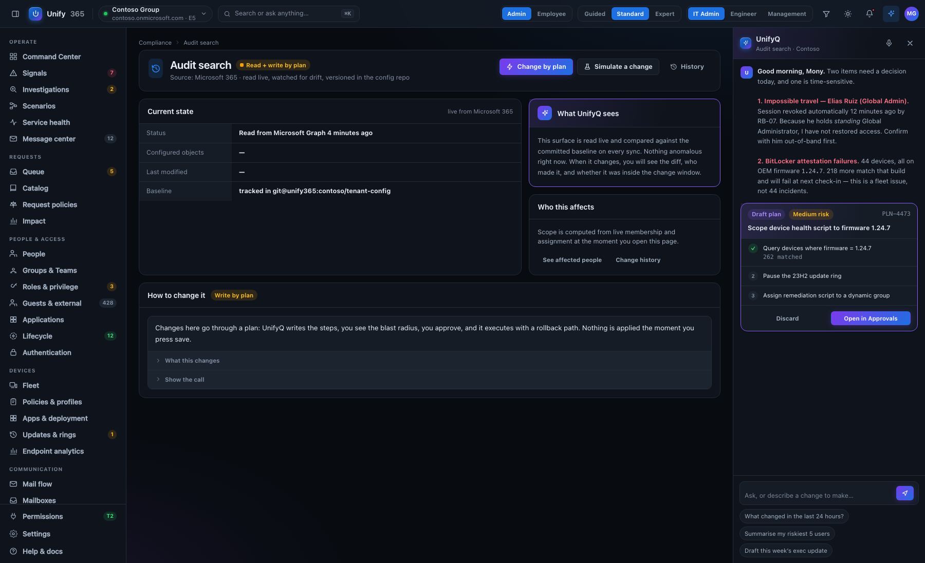Go to Investigations
This screenshot has width=925, height=563.
63,89
